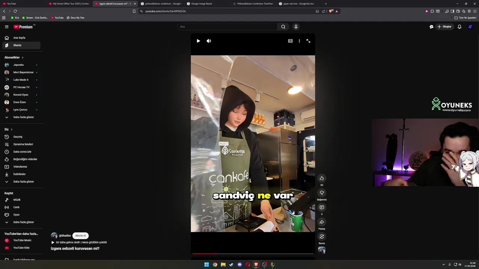Open Konsol Oyun subscription channel

[x=21, y=95]
